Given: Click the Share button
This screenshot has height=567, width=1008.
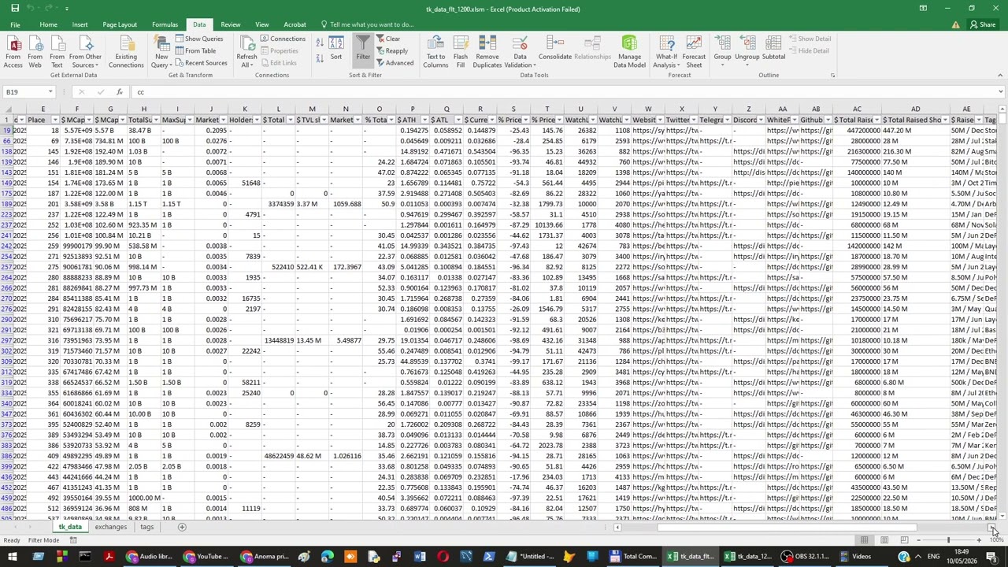Looking at the screenshot, I should point(982,24).
